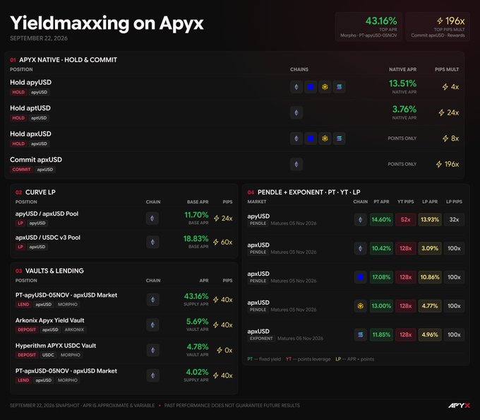The height and width of the screenshot is (420, 480).
Task: Click the LP tag under apyUSD / apxUSD Pool
Action: click(x=20, y=223)
